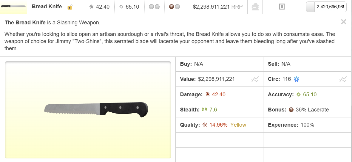This screenshot has width=352, height=162.
Task: Click the Stealth sound-wave icon
Action: click(x=204, y=109)
